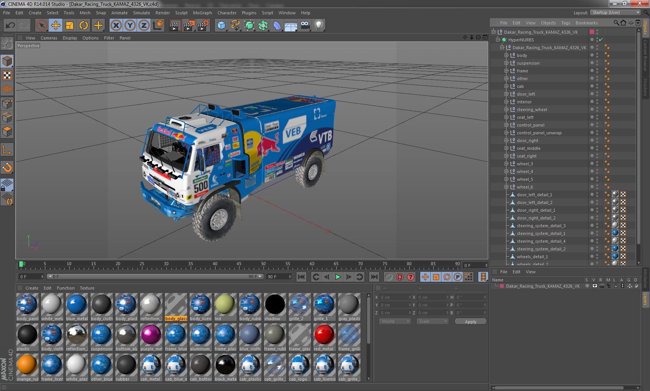Open Object Manager Tags menu
This screenshot has height=391, width=650.
[x=566, y=23]
